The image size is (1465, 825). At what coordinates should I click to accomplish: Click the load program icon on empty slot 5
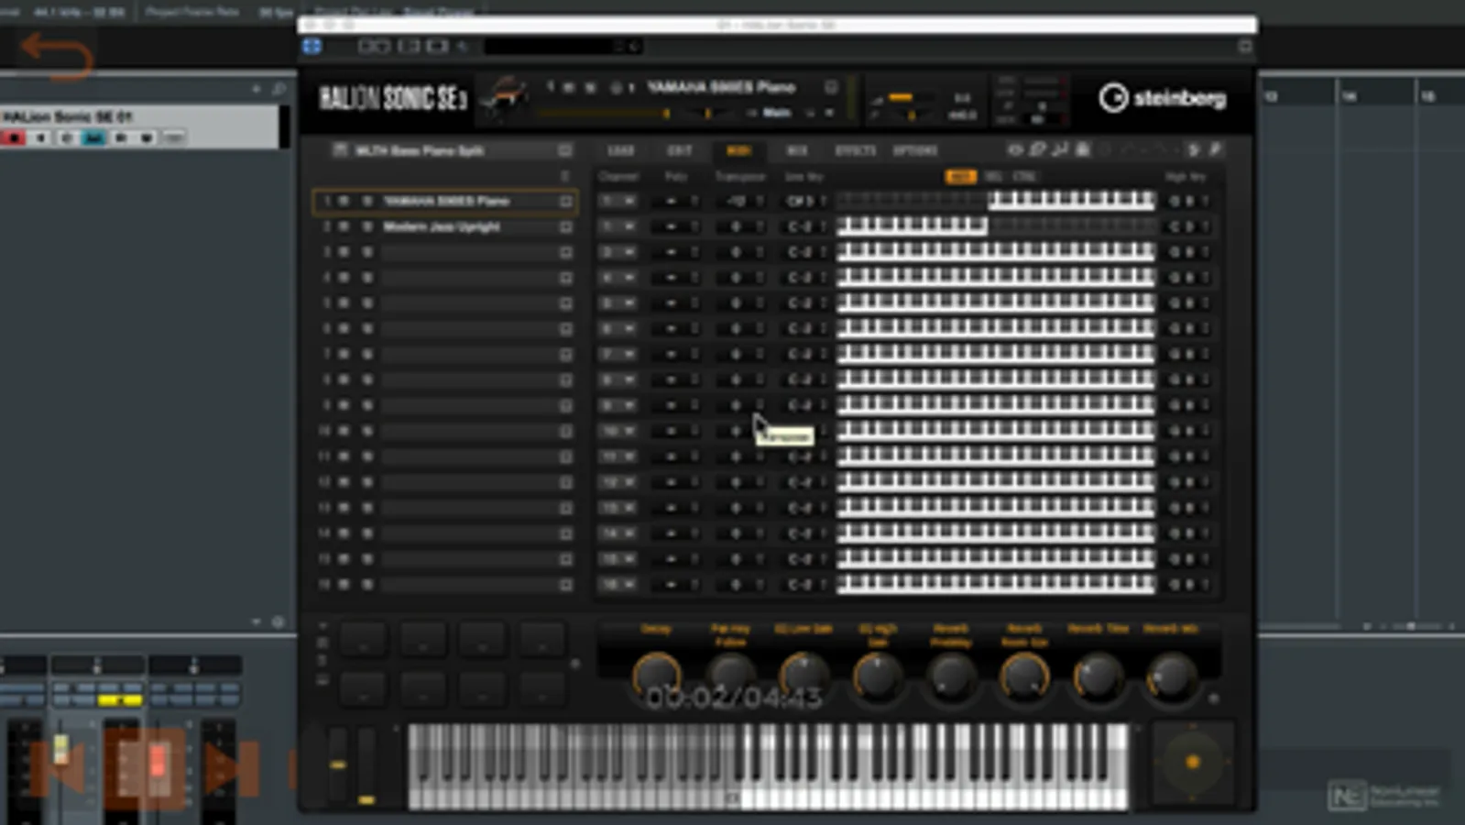565,303
